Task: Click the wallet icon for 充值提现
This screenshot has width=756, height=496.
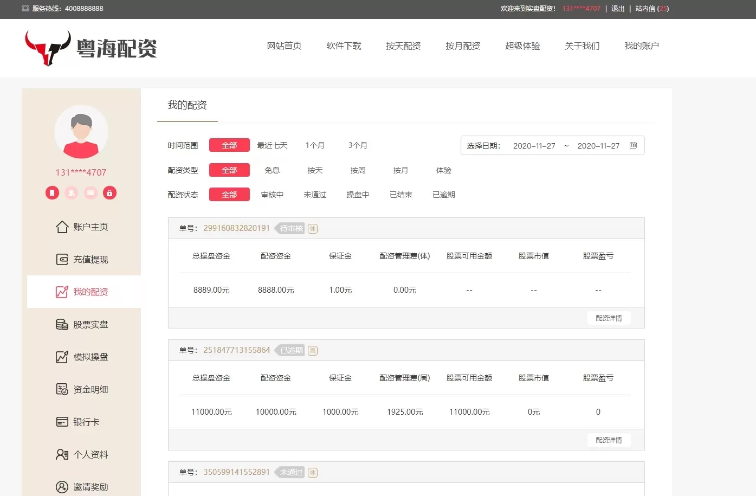Action: pyautogui.click(x=62, y=259)
